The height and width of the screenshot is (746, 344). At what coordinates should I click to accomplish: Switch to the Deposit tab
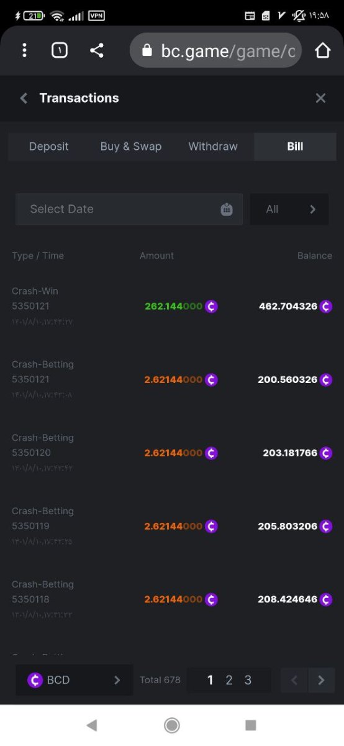click(49, 147)
